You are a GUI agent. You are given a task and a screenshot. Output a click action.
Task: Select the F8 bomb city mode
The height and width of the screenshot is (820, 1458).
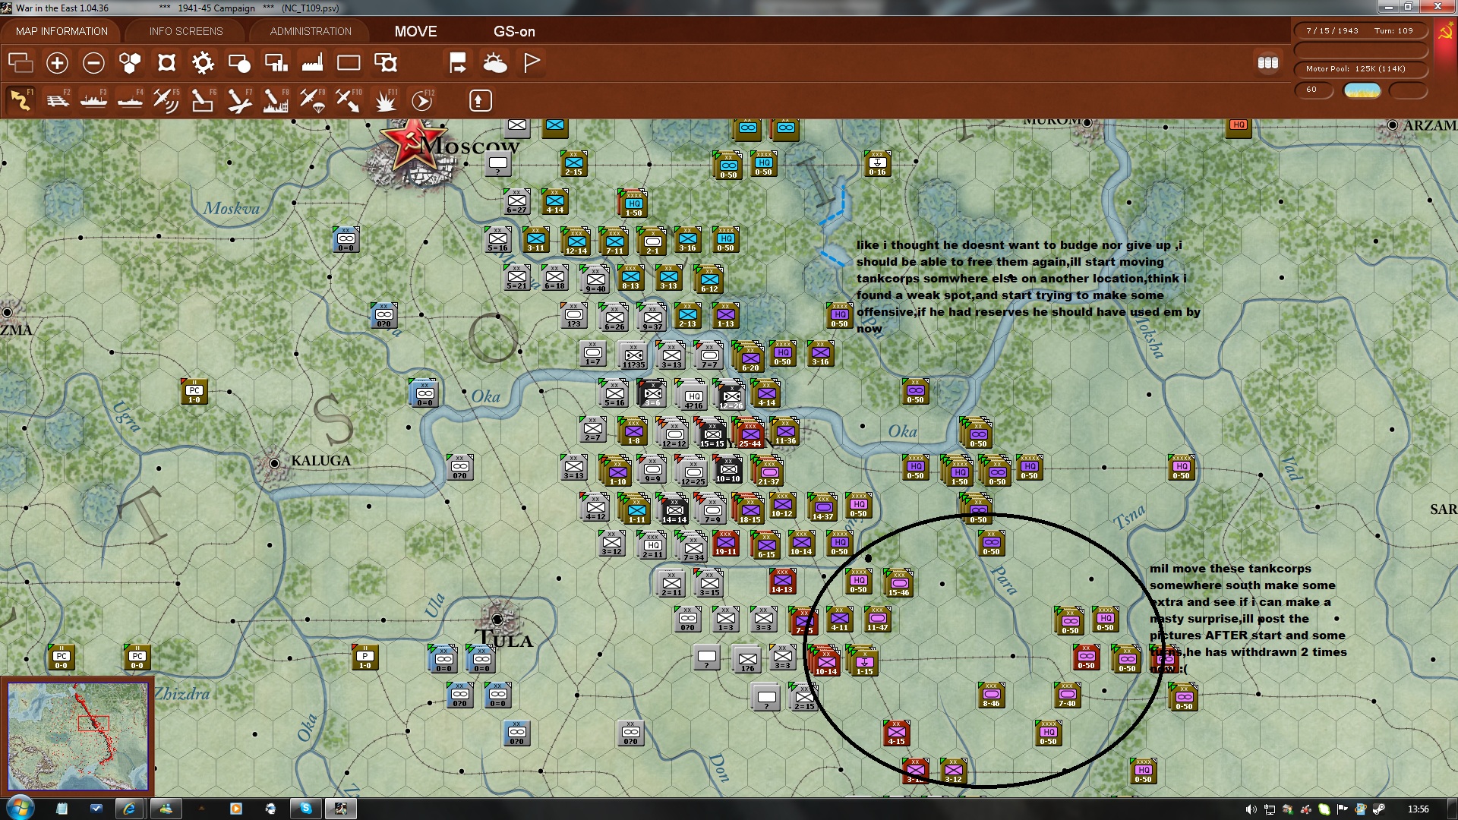click(x=276, y=100)
